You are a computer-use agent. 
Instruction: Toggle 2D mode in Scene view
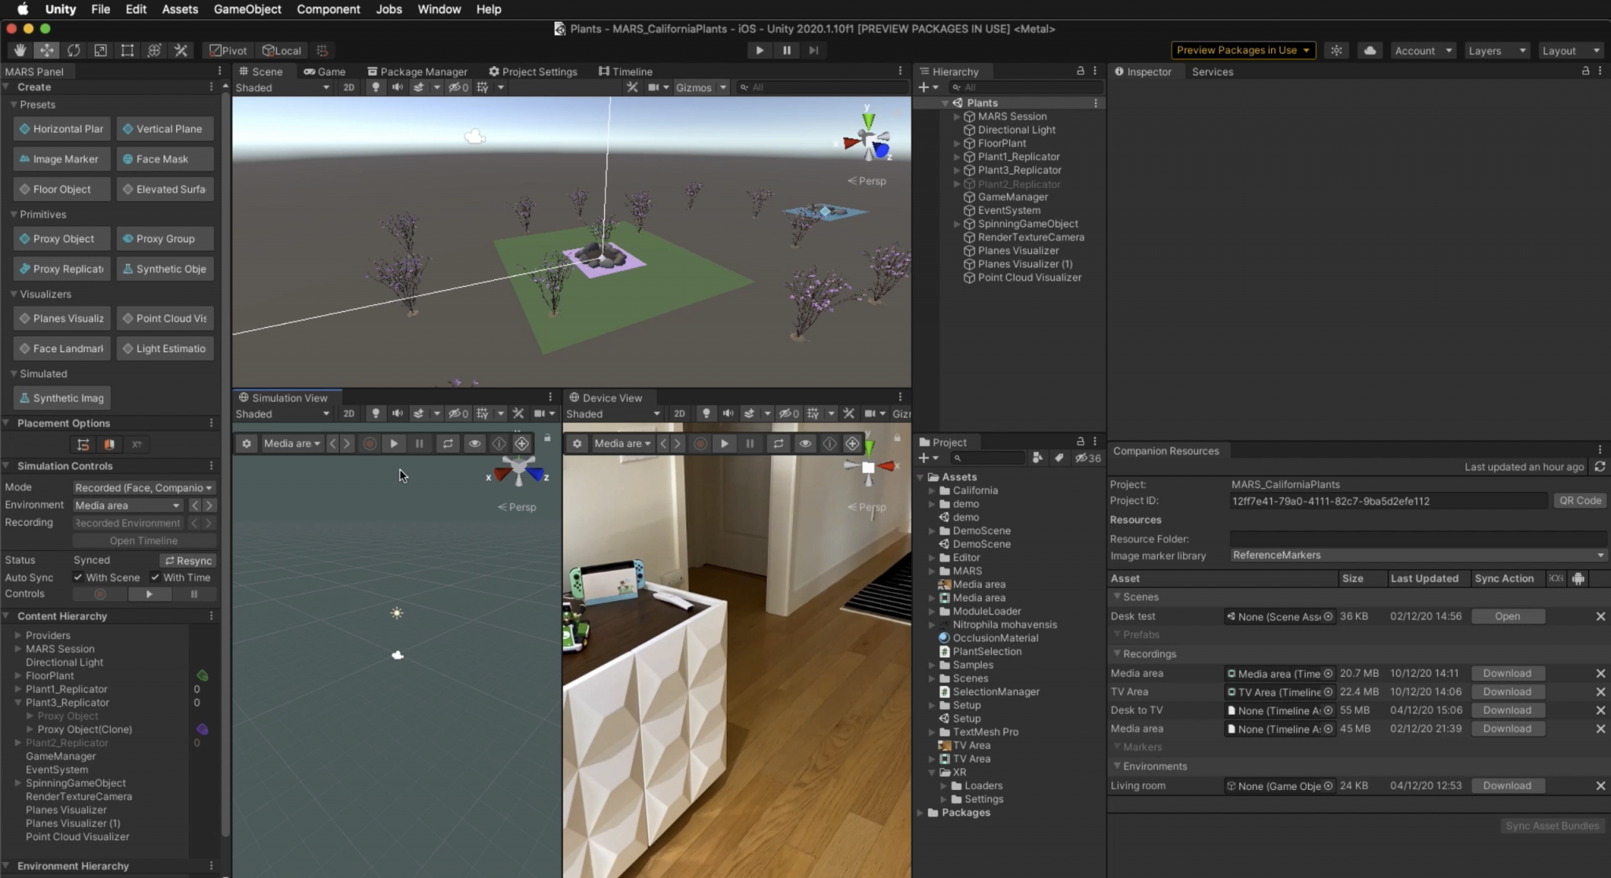click(348, 87)
